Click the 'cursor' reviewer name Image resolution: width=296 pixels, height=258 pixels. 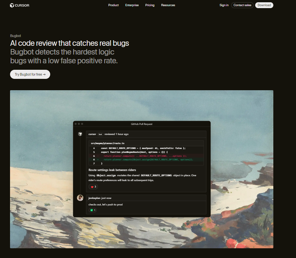coord(92,134)
